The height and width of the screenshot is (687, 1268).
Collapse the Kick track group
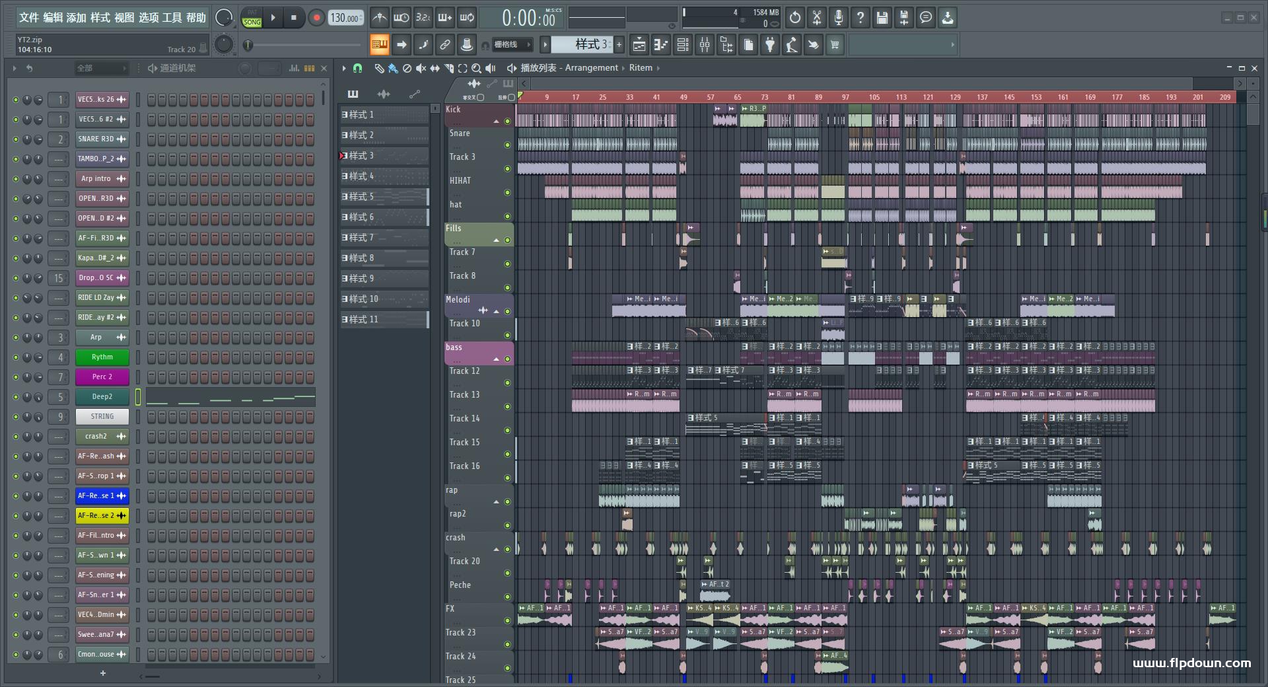point(496,122)
